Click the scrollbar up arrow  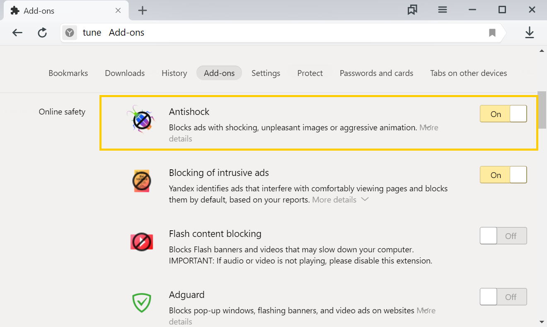(542, 51)
